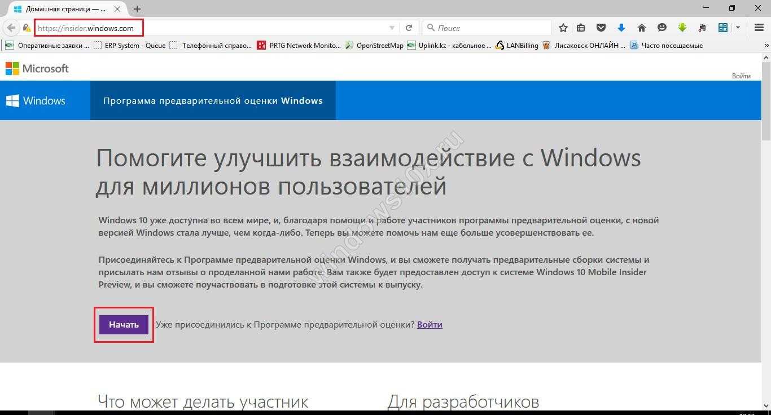Save the page to Pocket
The height and width of the screenshot is (415, 771).
(x=601, y=28)
